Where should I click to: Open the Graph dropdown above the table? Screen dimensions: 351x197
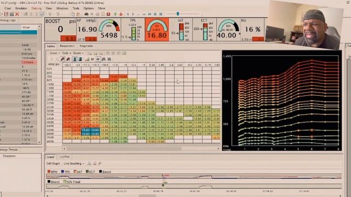pyautogui.click(x=78, y=53)
